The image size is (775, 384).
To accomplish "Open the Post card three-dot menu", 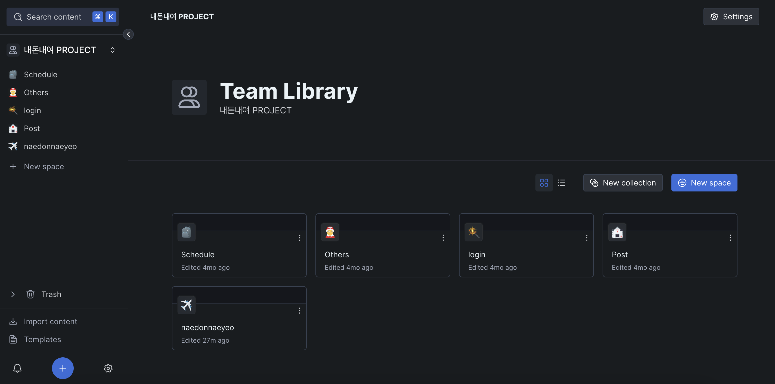I will (730, 238).
